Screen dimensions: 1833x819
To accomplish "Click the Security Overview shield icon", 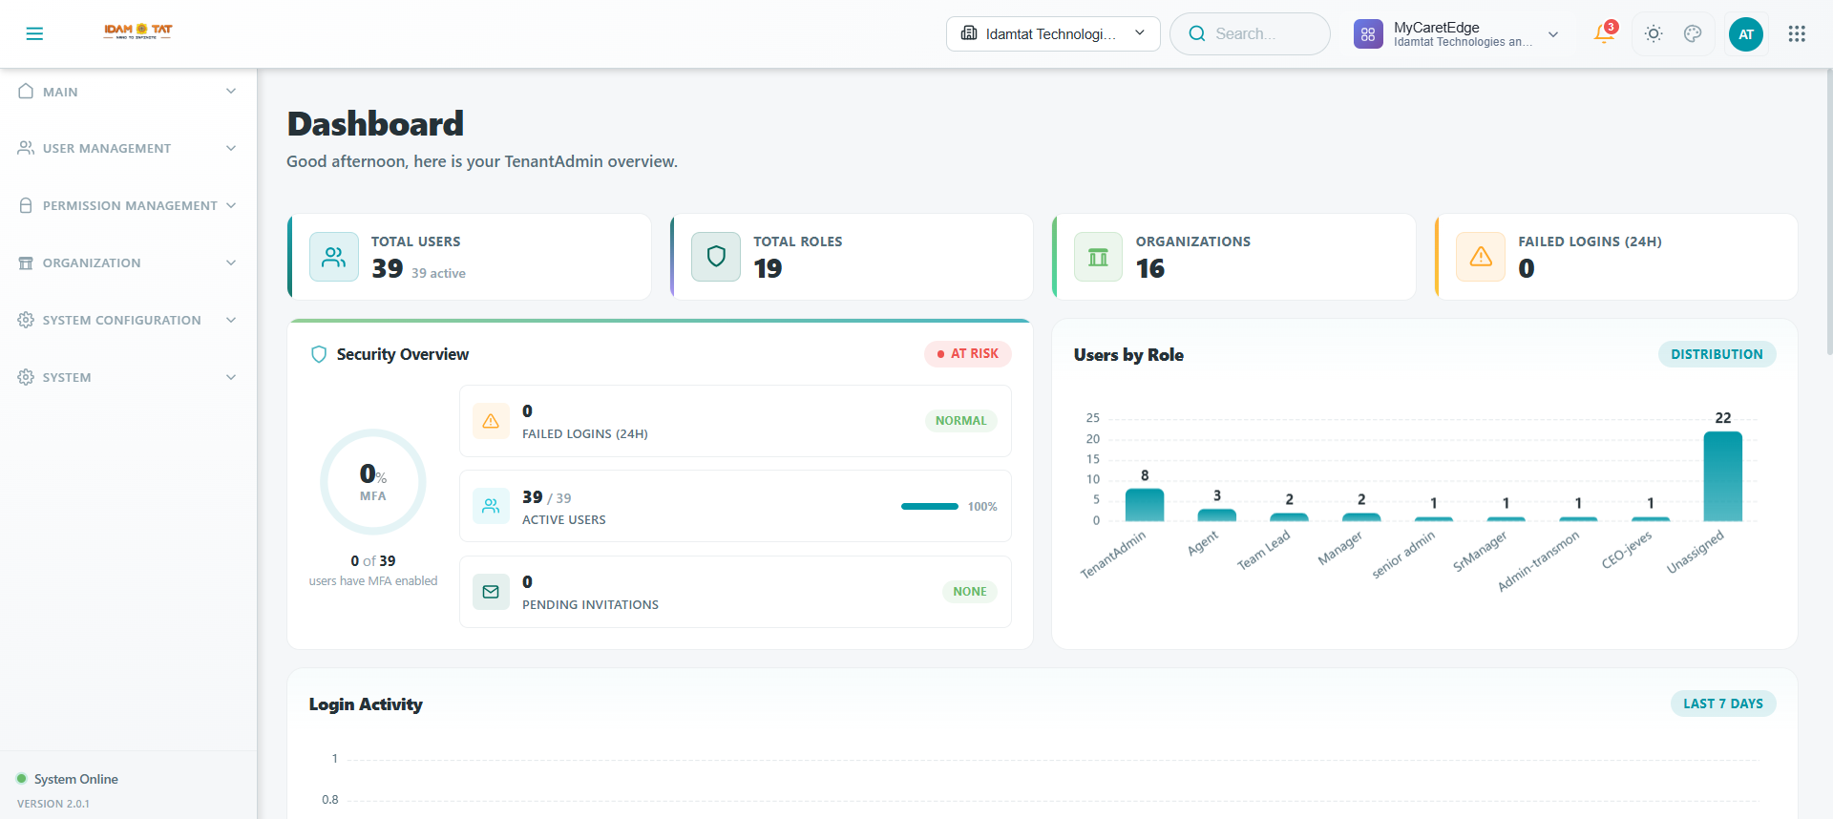I will click(319, 354).
